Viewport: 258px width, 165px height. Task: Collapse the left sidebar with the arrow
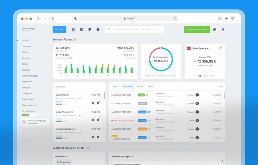click(x=23, y=133)
